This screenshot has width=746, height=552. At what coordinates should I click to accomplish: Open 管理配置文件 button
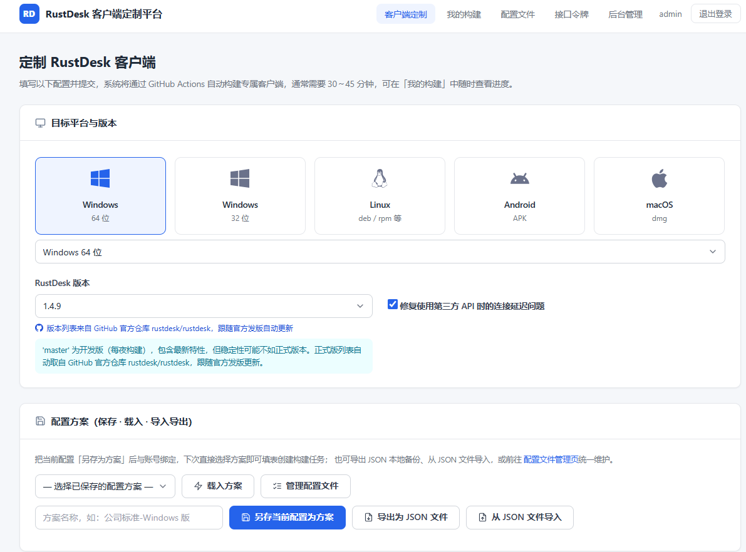pyautogui.click(x=306, y=486)
